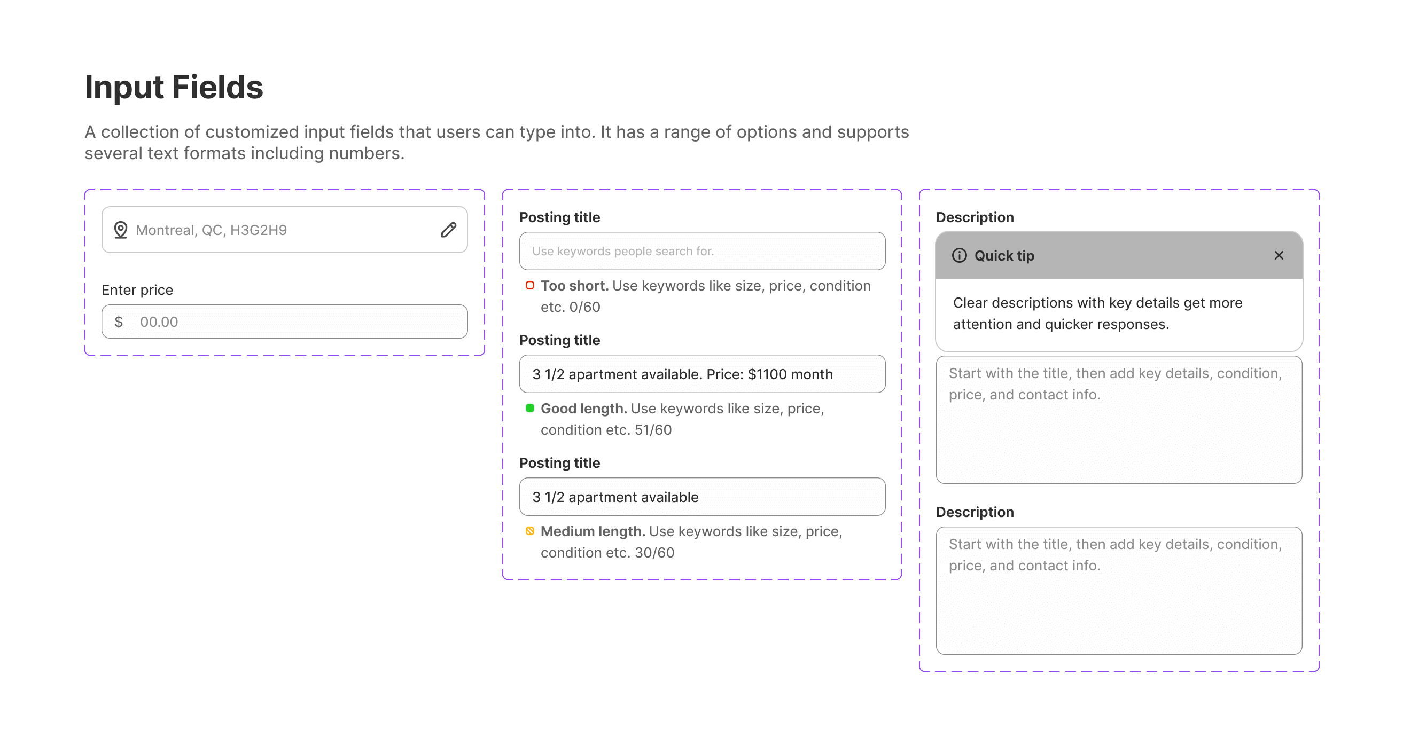Click the Enter price input field

[300, 322]
